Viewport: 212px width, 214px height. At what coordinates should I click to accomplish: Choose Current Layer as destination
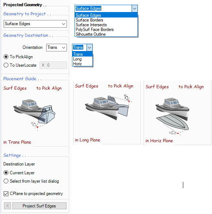click(x=6, y=173)
